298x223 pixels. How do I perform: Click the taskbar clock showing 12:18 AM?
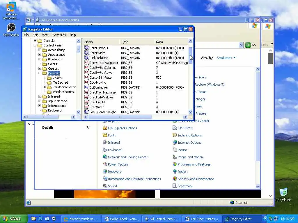point(287,219)
